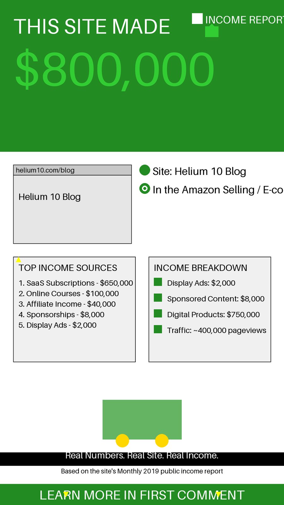Screen dimensions: 284x505
Task: Click the helium10.com/blog address bar
Action: pyautogui.click(x=72, y=170)
